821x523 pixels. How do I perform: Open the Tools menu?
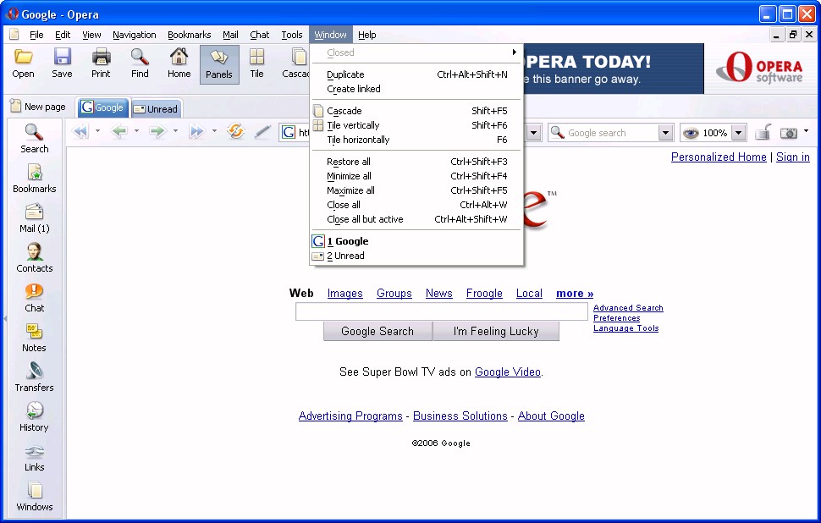coord(292,35)
